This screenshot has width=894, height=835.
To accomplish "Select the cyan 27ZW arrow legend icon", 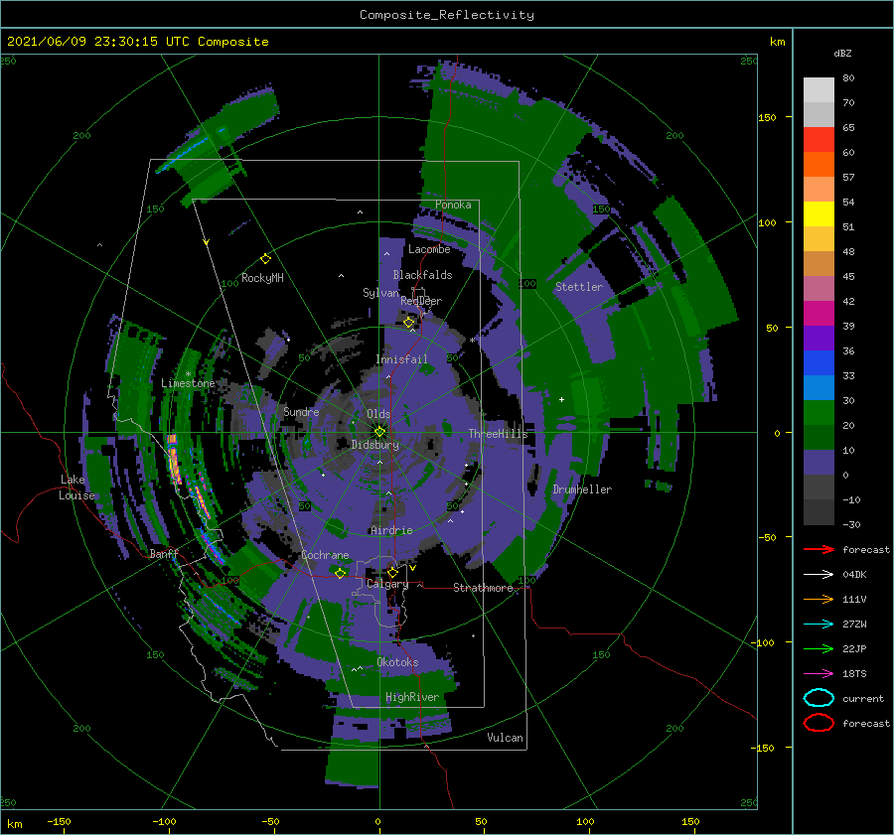I will (x=819, y=624).
